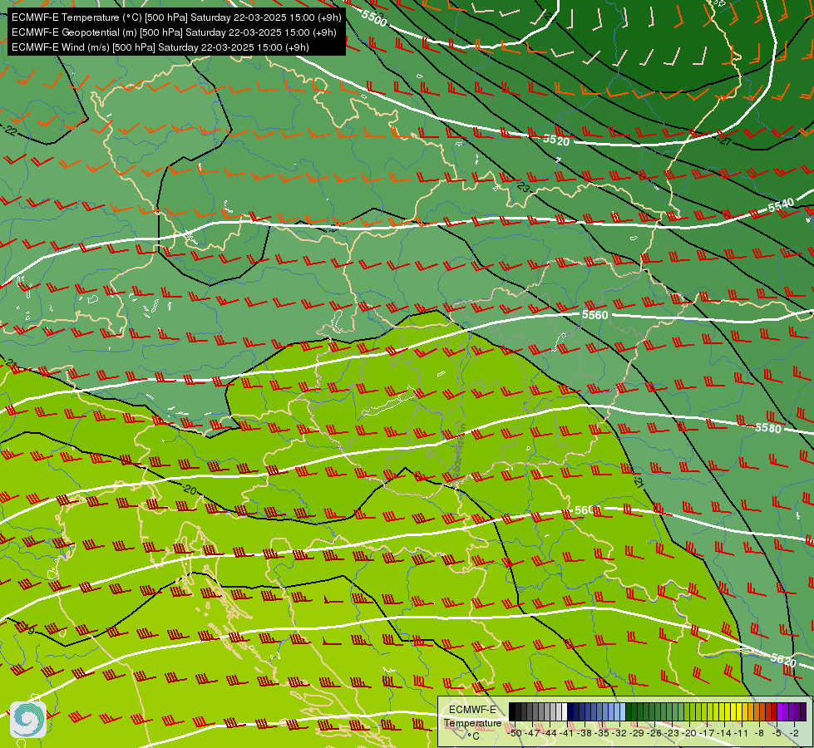Select the ECMWF-E Geopotential (m) header line
The image size is (814, 748).
174,32
